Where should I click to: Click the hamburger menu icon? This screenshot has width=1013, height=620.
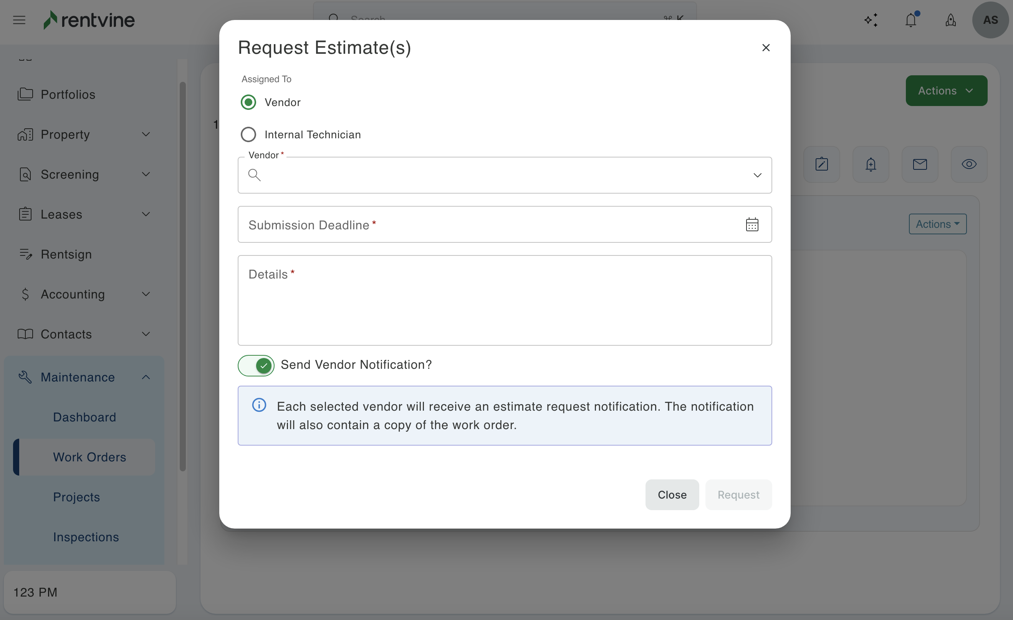click(19, 20)
